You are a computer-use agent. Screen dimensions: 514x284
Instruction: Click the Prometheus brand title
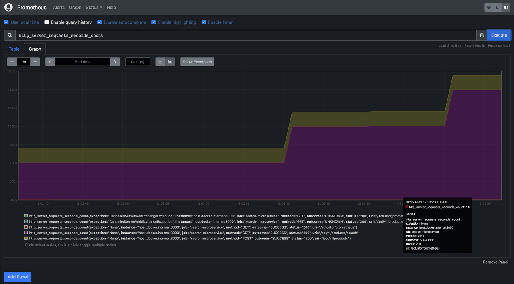pos(32,7)
